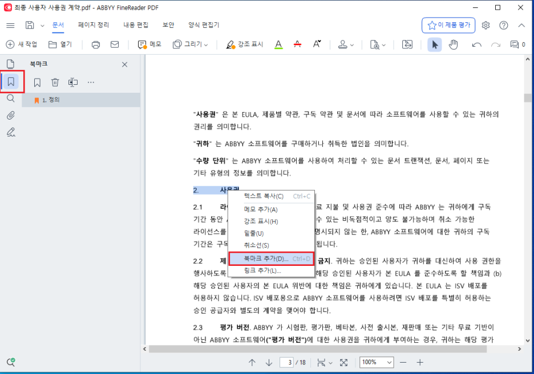
Task: Open the Pages panel in sidebar
Action: tap(11, 64)
